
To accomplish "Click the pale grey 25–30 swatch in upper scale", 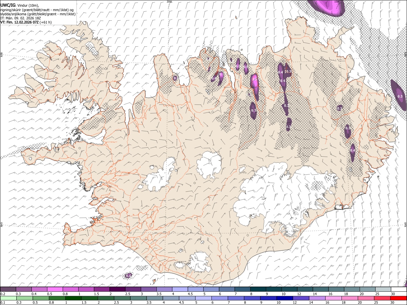I will coord(383,289).
